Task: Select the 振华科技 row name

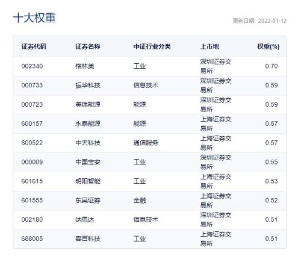Action: click(88, 86)
